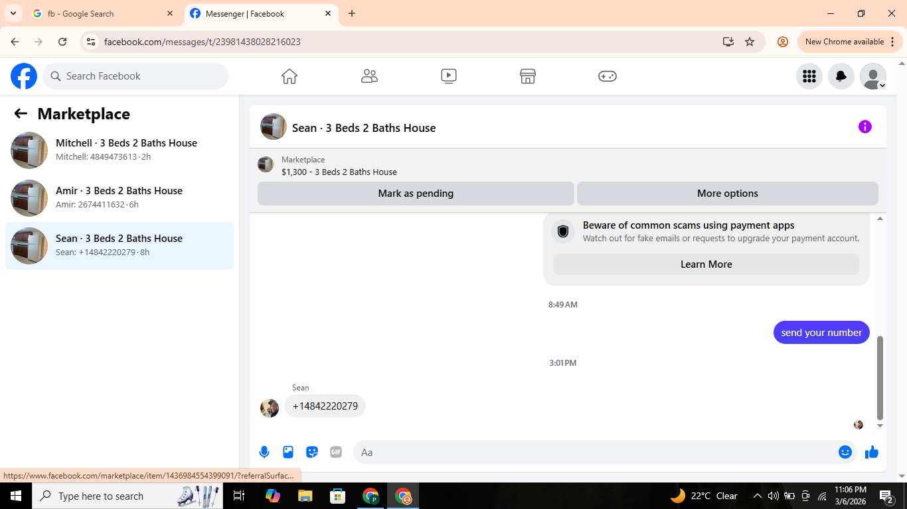Viewport: 907px width, 509px height.
Task: Open the Windows notification center
Action: coord(886,496)
